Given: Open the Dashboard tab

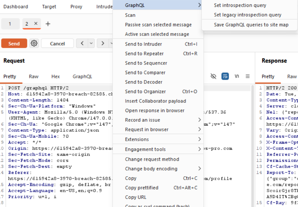Looking at the screenshot, I should [16, 7].
